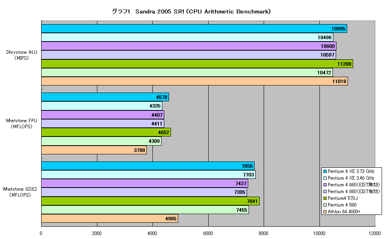Click the green bar labeled 4652
Screen dimensions: 384x239
106,133
